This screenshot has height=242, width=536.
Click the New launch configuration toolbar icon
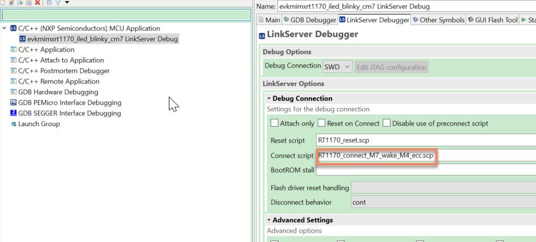[3, 2]
